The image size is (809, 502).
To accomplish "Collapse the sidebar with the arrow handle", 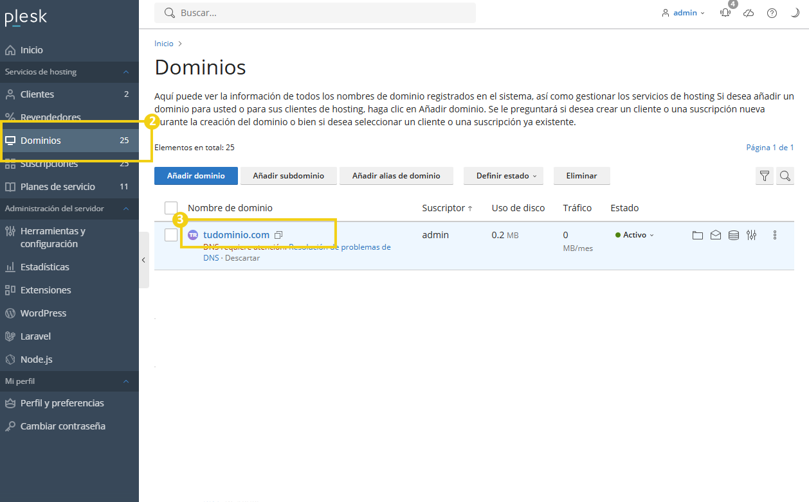I will 143,260.
